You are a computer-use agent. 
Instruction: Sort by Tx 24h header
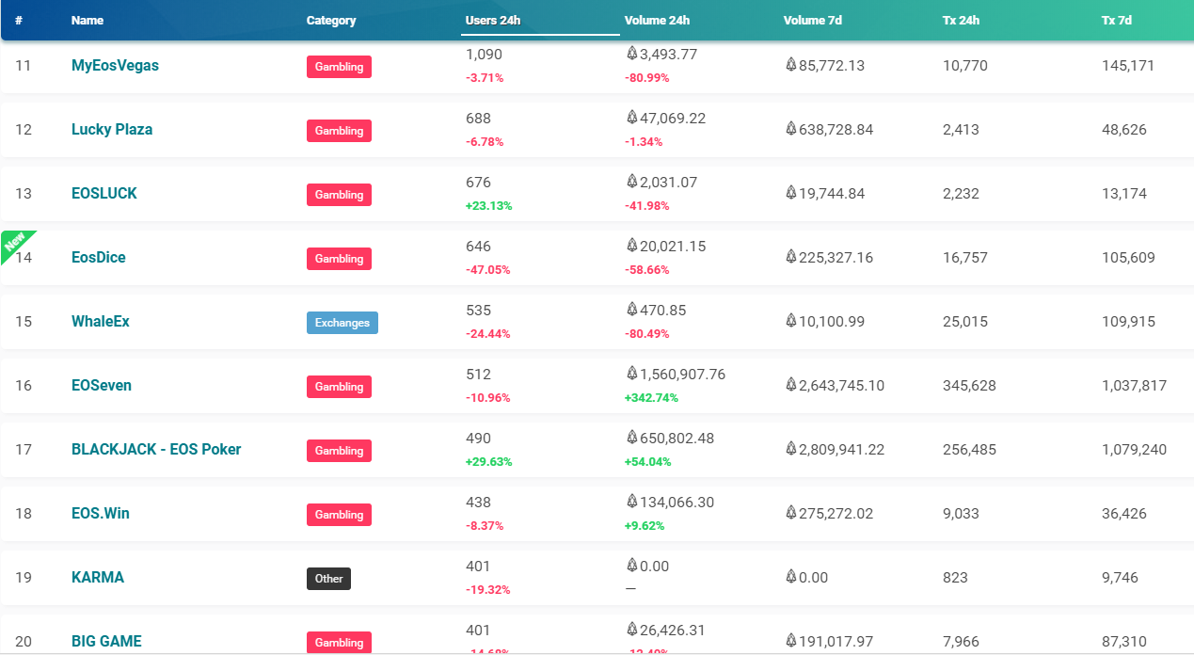tap(961, 20)
